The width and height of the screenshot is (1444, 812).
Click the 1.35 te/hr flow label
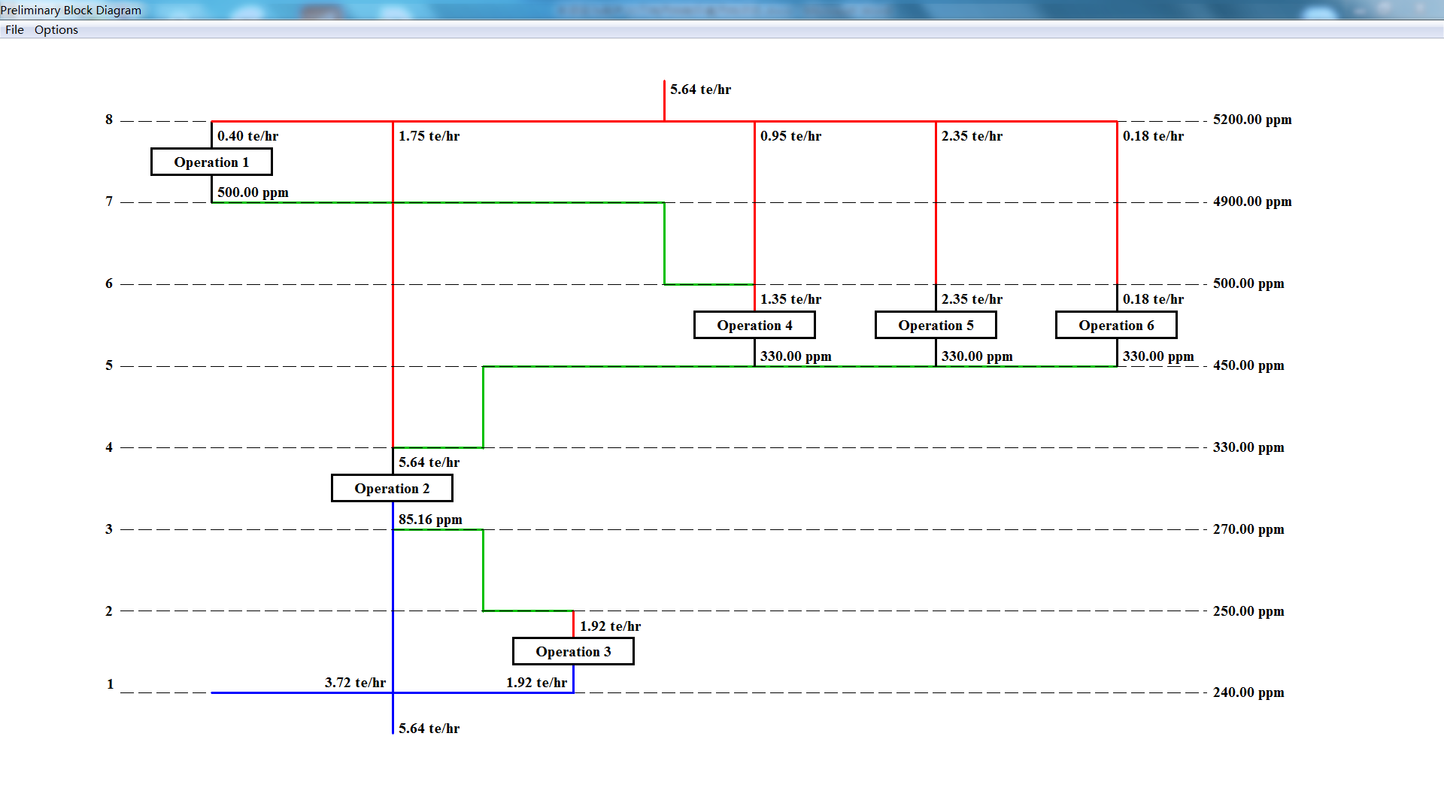(x=790, y=299)
